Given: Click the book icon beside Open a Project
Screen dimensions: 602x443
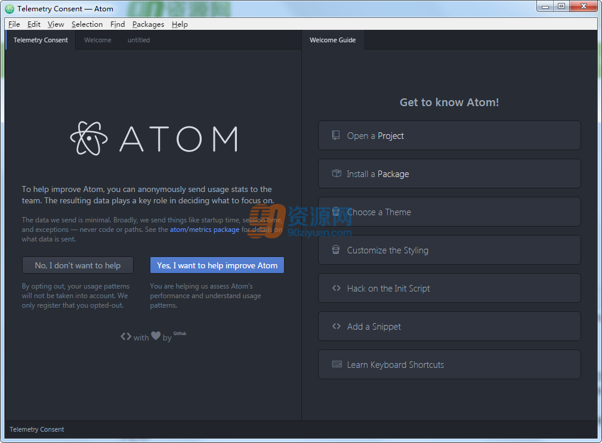Looking at the screenshot, I should [x=336, y=135].
